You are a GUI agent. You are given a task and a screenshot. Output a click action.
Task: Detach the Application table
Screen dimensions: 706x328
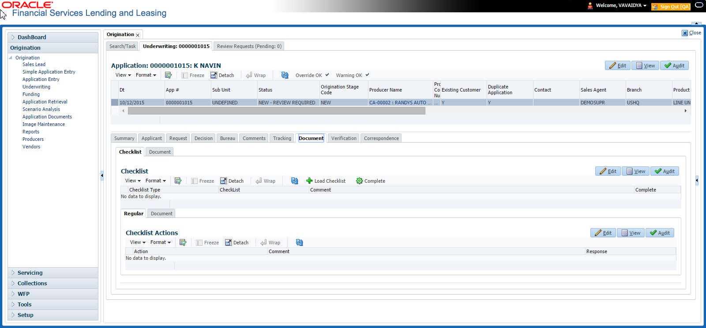pos(222,75)
